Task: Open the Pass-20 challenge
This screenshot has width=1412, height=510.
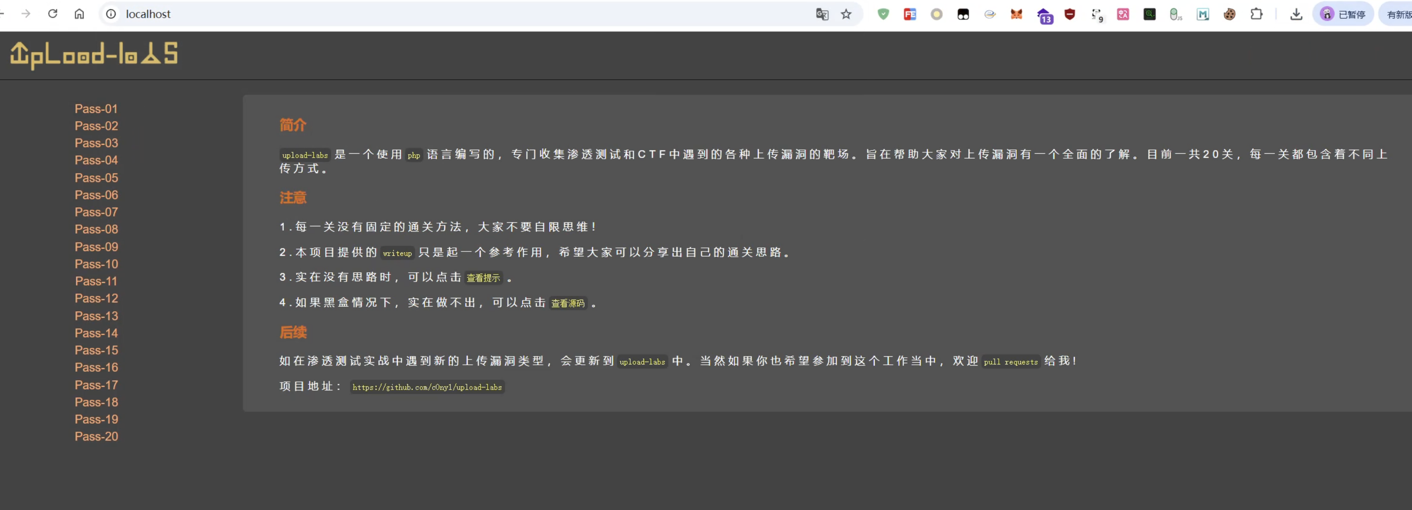Action: (x=96, y=436)
